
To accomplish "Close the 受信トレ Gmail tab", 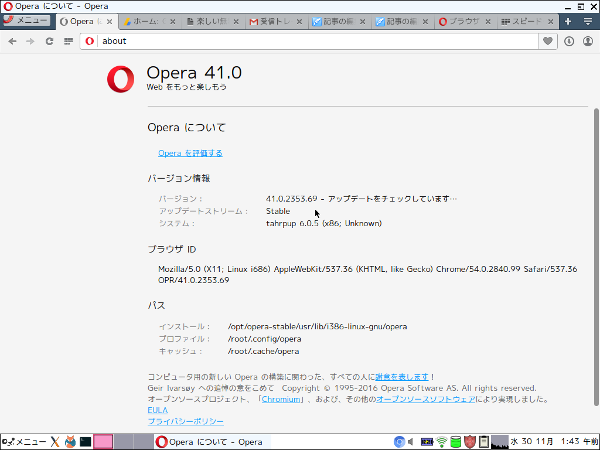I will pyautogui.click(x=299, y=22).
